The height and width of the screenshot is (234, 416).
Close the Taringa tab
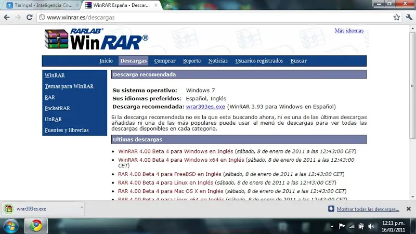pos(77,5)
